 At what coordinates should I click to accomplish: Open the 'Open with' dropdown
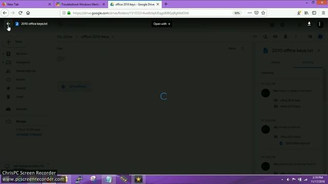pyautogui.click(x=162, y=24)
